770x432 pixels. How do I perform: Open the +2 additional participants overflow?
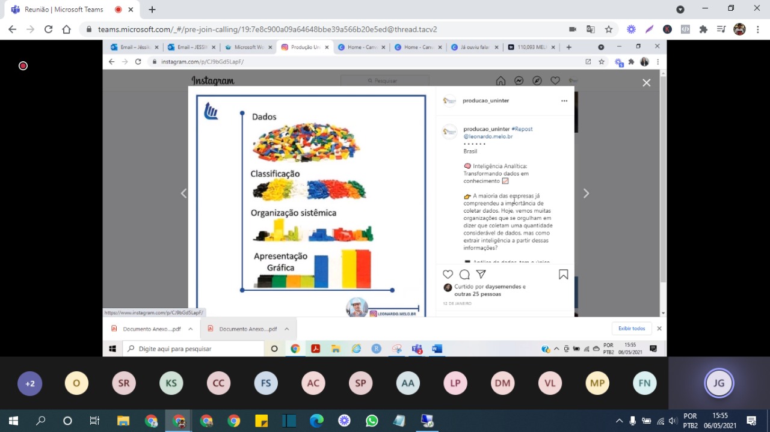tap(30, 383)
